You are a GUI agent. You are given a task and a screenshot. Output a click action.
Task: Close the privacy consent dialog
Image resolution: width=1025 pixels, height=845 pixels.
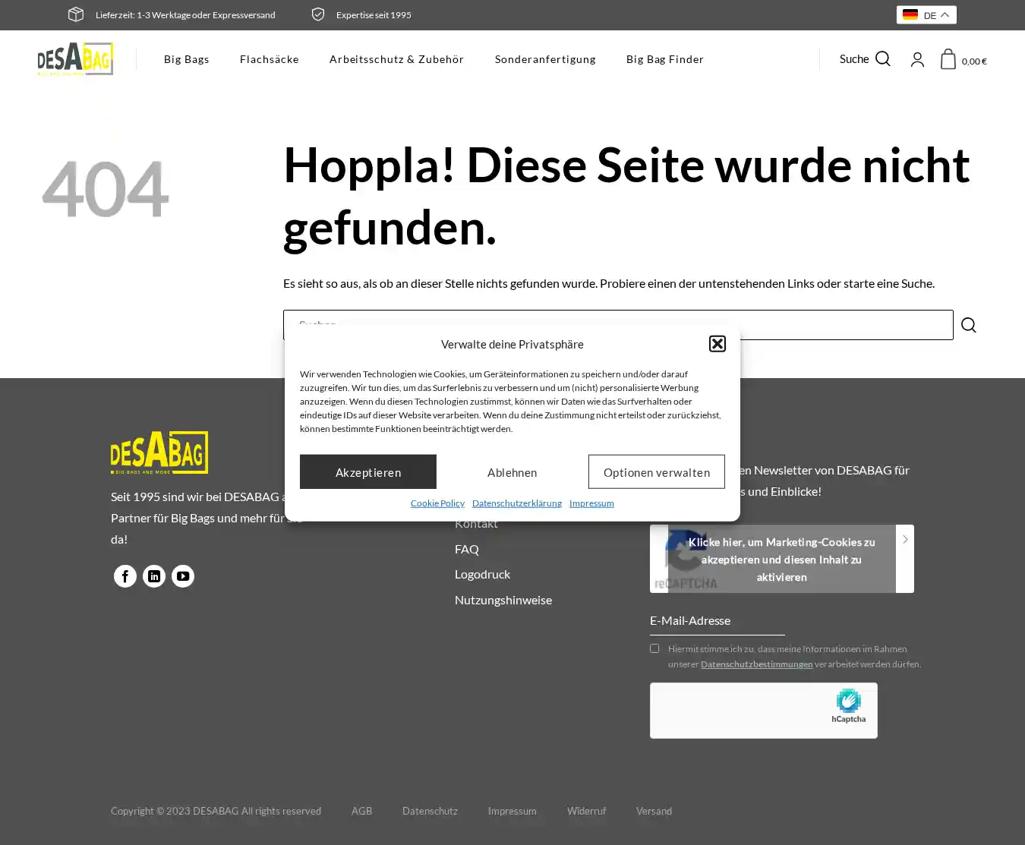tap(717, 344)
